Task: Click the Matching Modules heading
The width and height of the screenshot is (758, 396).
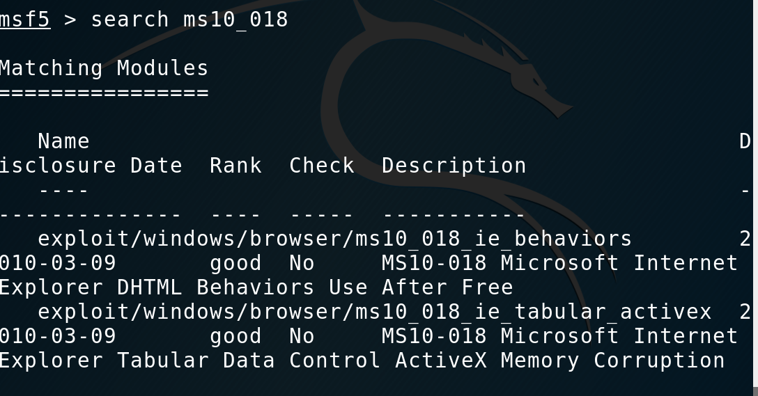Action: 104,69
